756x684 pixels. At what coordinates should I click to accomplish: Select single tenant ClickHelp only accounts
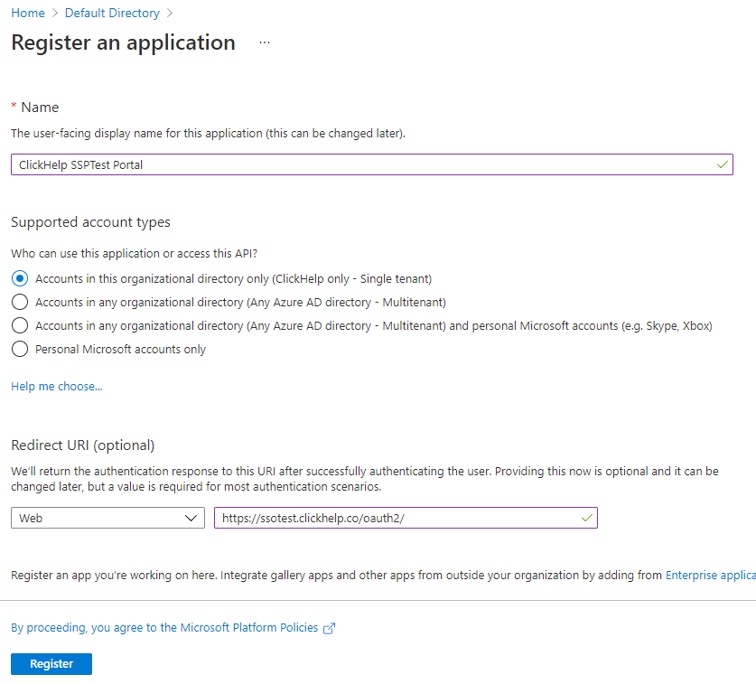[x=20, y=278]
